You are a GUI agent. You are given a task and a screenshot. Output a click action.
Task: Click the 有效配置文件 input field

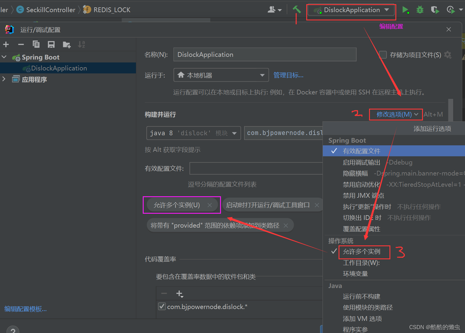pyautogui.click(x=256, y=168)
